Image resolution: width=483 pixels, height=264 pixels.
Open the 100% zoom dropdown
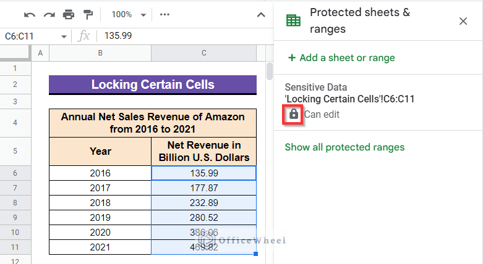128,14
